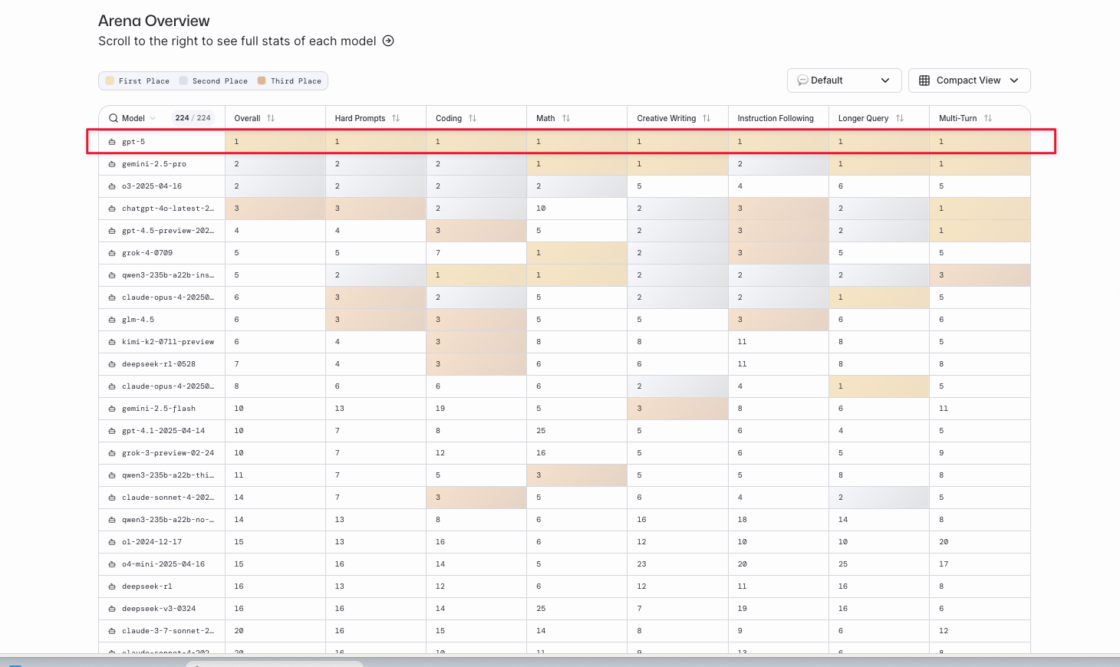Image resolution: width=1120 pixels, height=667 pixels.
Task: Click the model icon beside o4-mini-2025-04-16
Action: click(x=112, y=564)
